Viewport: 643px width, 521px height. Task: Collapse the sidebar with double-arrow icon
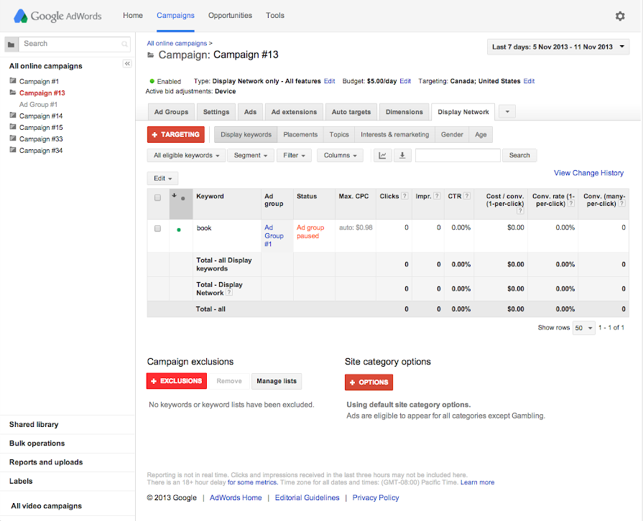point(127,64)
